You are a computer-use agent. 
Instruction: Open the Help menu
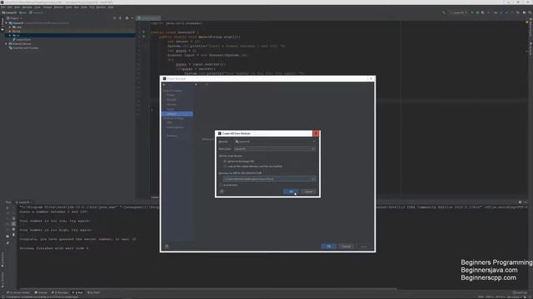click(x=111, y=7)
